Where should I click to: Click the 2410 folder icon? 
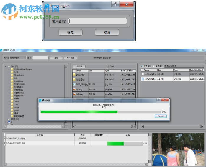12,72
